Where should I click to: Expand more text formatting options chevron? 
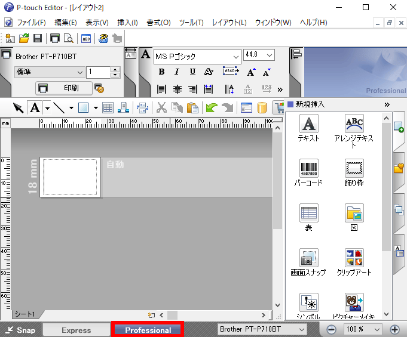[x=280, y=90]
